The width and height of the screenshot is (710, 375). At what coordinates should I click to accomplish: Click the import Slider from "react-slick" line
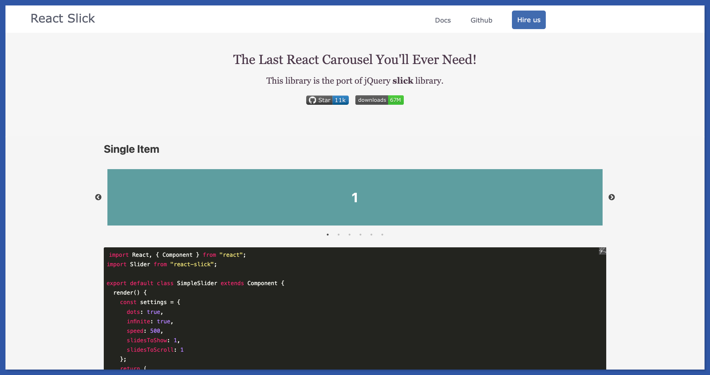click(162, 264)
